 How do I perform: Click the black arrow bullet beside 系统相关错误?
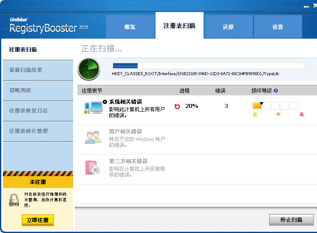105,102
